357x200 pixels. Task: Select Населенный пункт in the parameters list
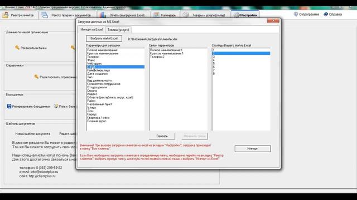(115, 104)
